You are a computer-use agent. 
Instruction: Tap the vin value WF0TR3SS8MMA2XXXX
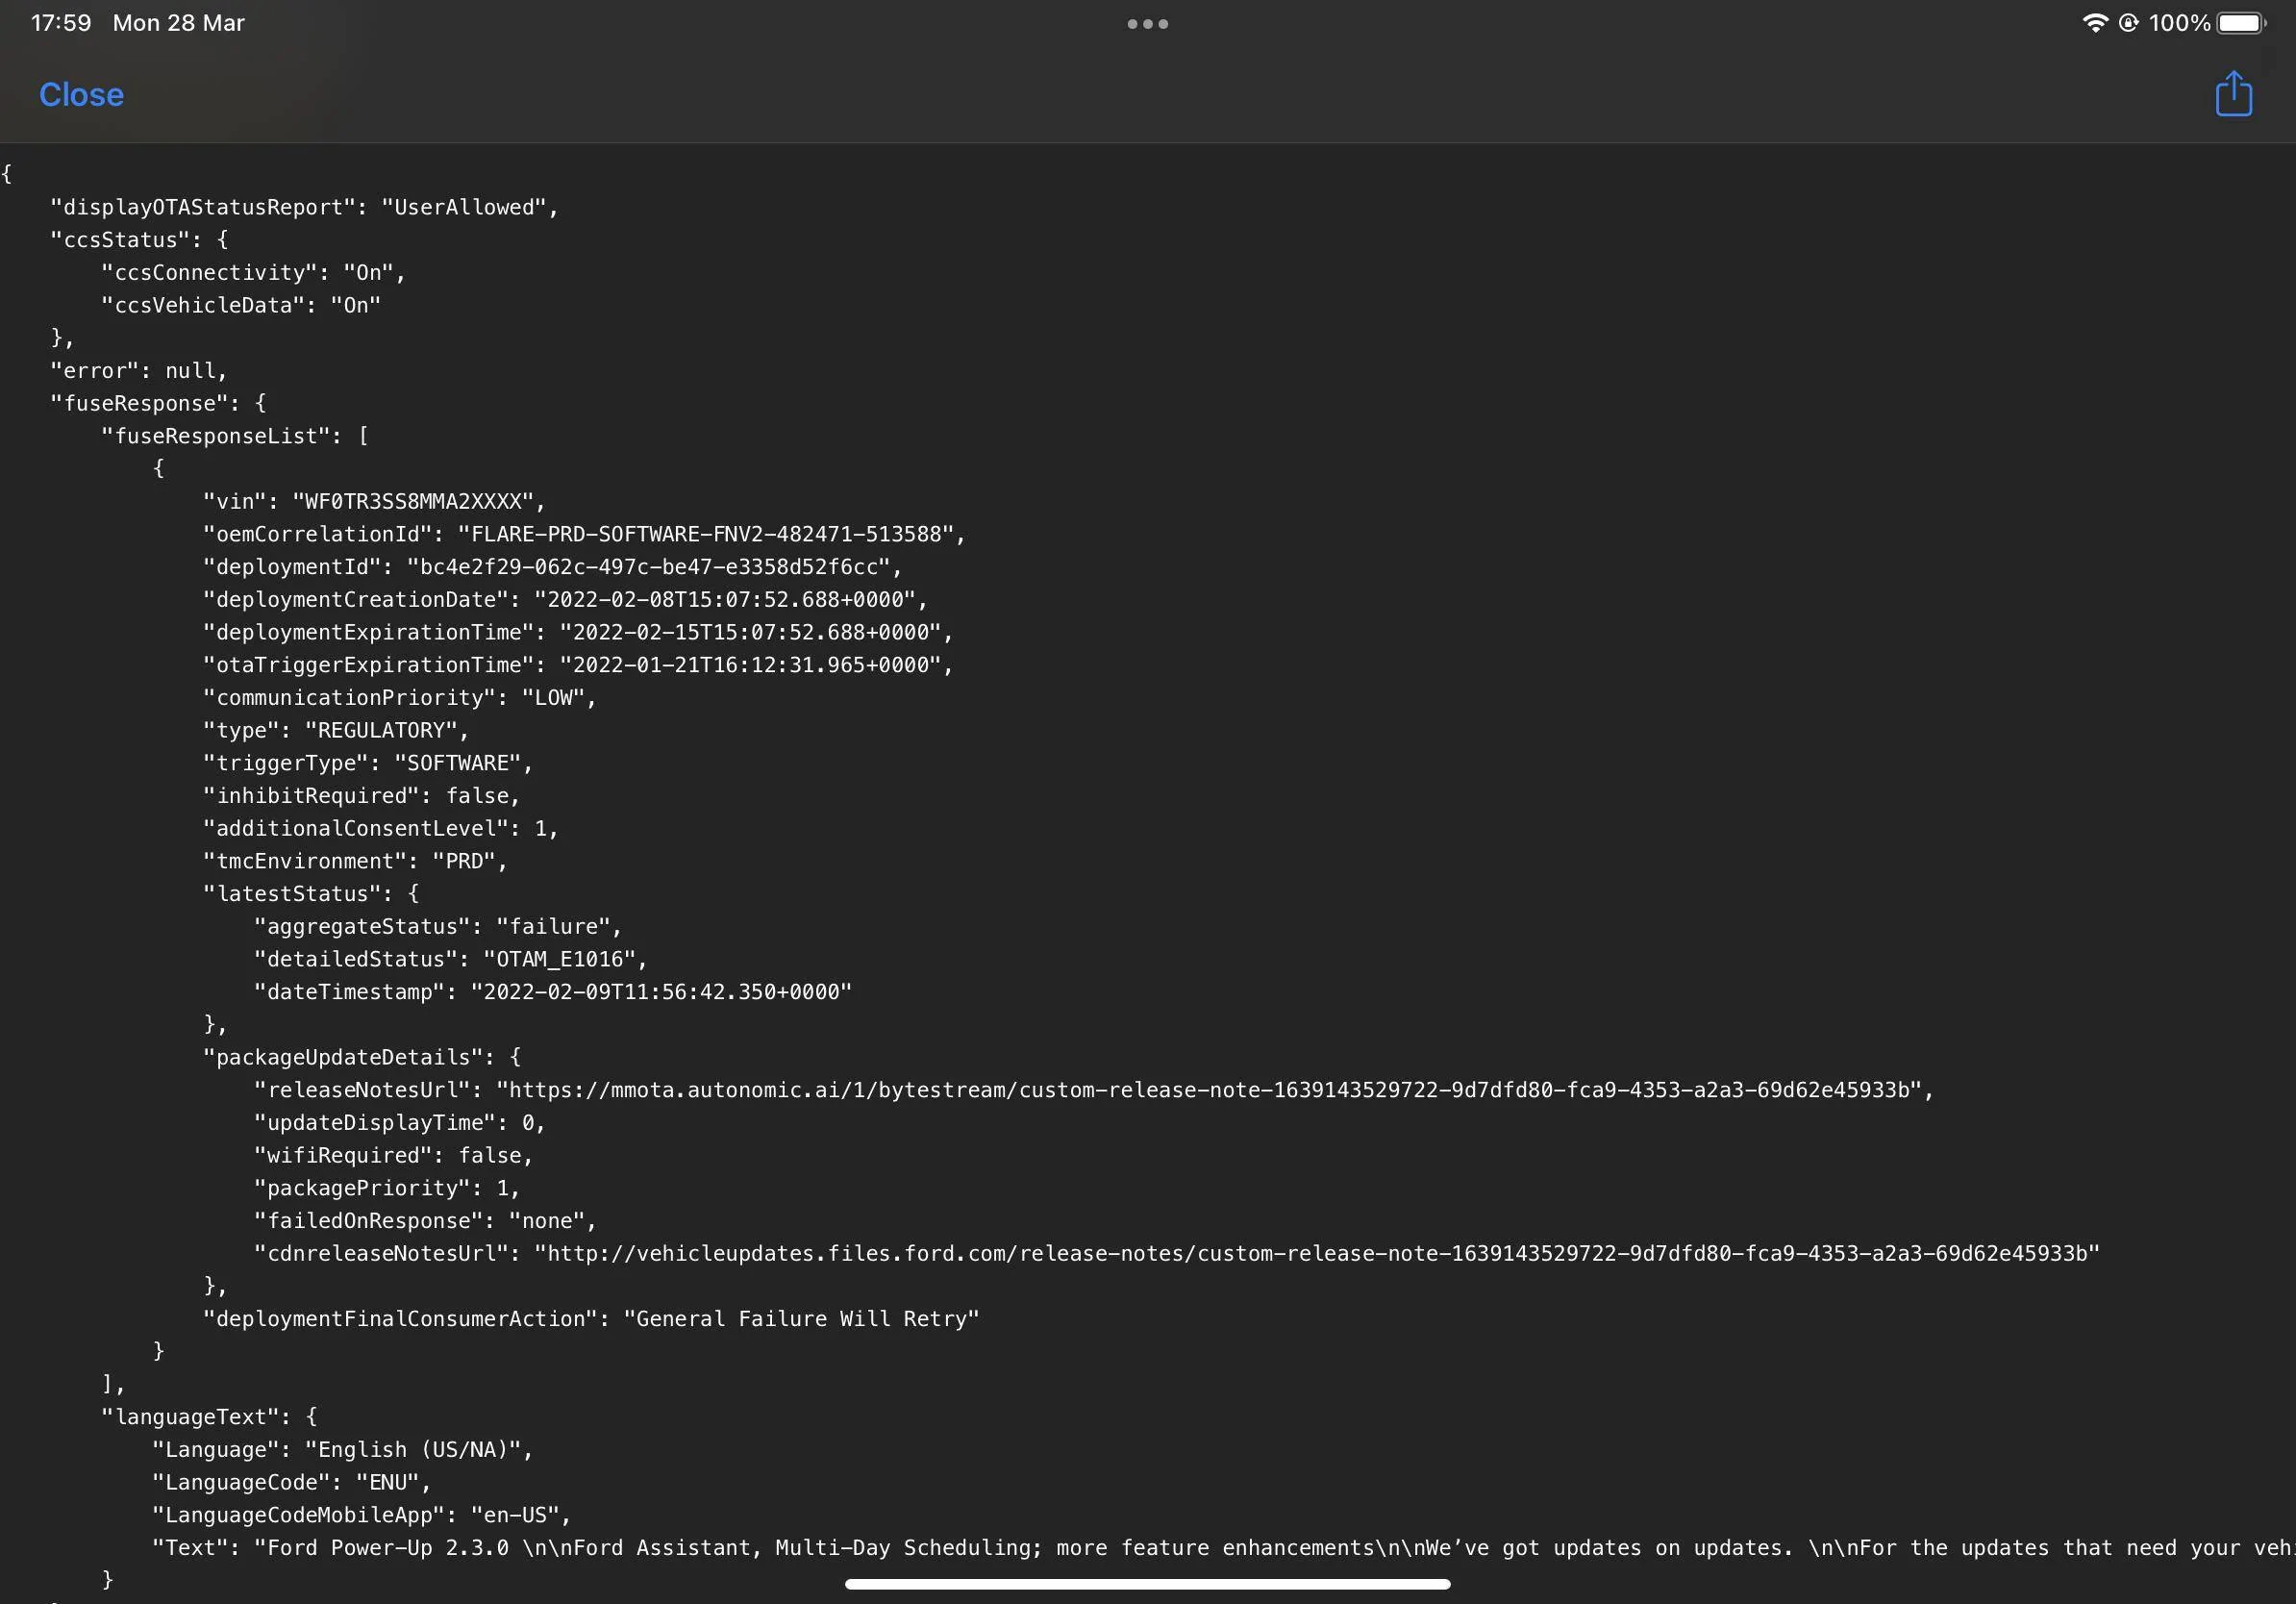pyautogui.click(x=413, y=501)
